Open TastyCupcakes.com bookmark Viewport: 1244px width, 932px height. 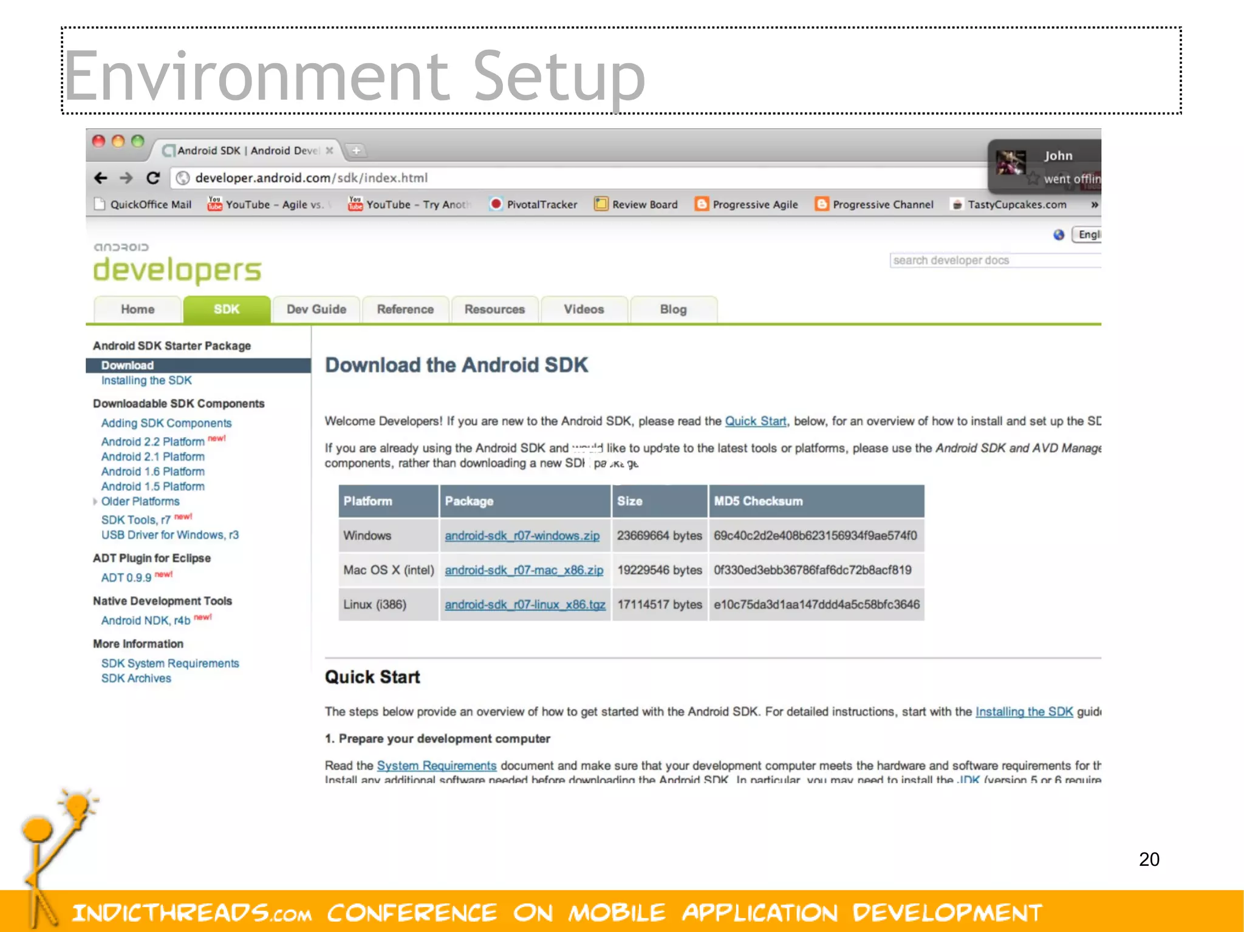(x=1009, y=205)
